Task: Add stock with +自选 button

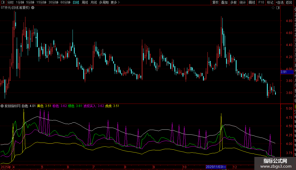Action: coord(279,2)
